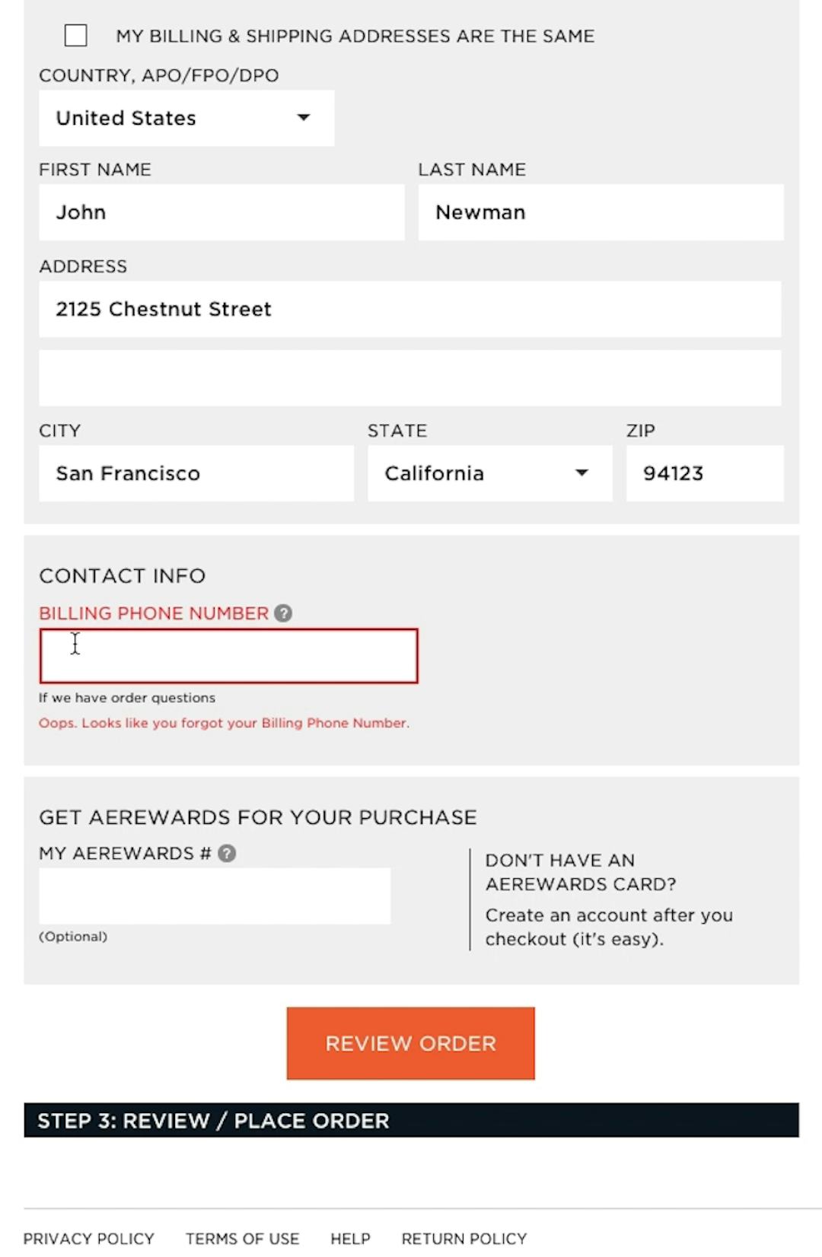Click the ZIP field containing 94123
Viewport: 822px width, 1257px height.
(703, 473)
